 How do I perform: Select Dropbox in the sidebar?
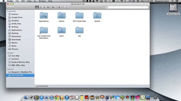[15, 20]
